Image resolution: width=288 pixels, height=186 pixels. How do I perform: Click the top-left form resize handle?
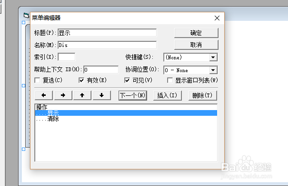[x=23, y=22]
